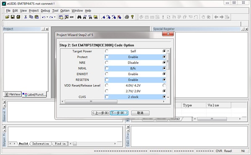Click the Find binoculars icon

79,17
